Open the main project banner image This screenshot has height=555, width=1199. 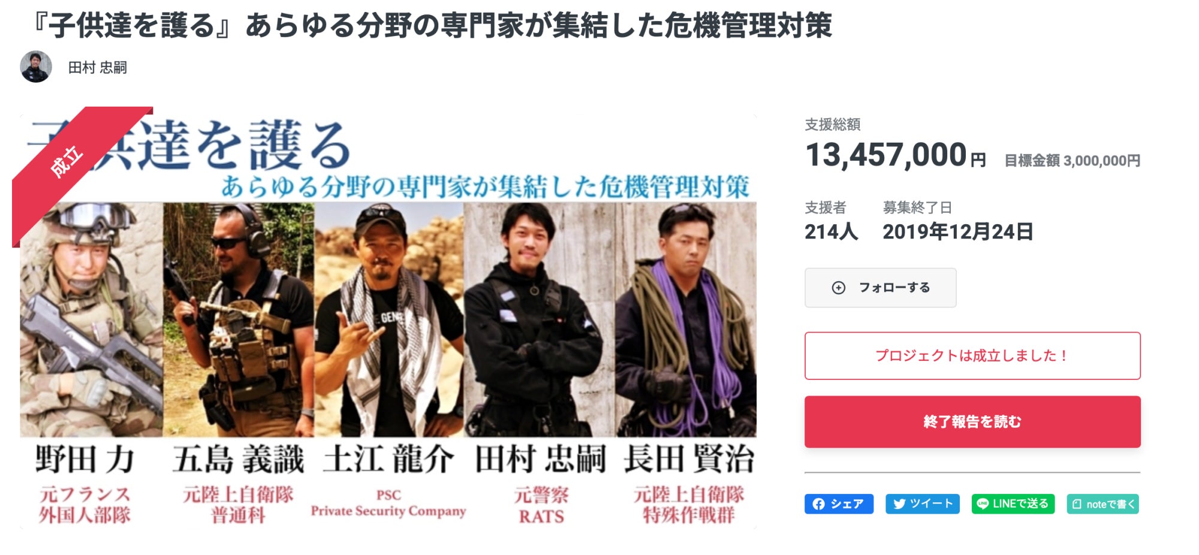coord(388,321)
